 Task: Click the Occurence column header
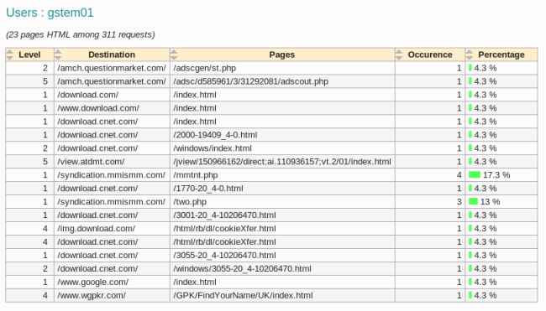430,54
